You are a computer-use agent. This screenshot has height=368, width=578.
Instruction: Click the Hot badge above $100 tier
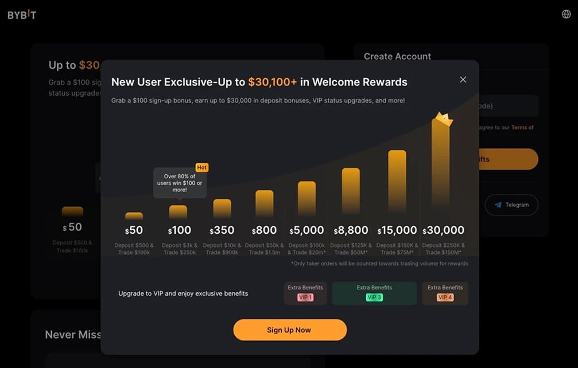[x=201, y=167]
